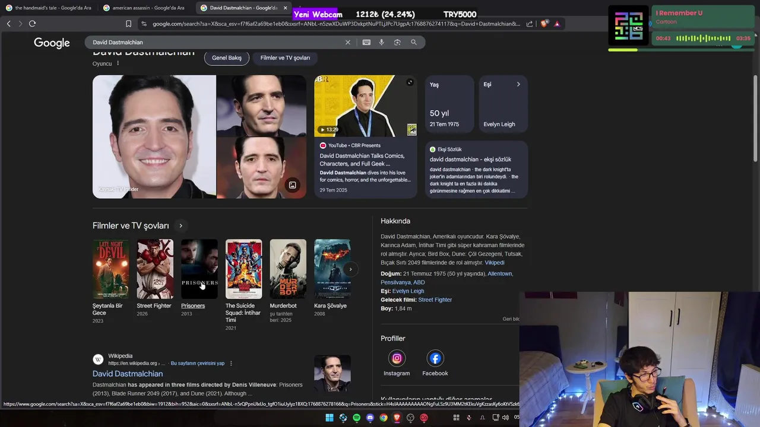Click the NCS album art thumbnail
The image size is (760, 427).
(x=628, y=26)
